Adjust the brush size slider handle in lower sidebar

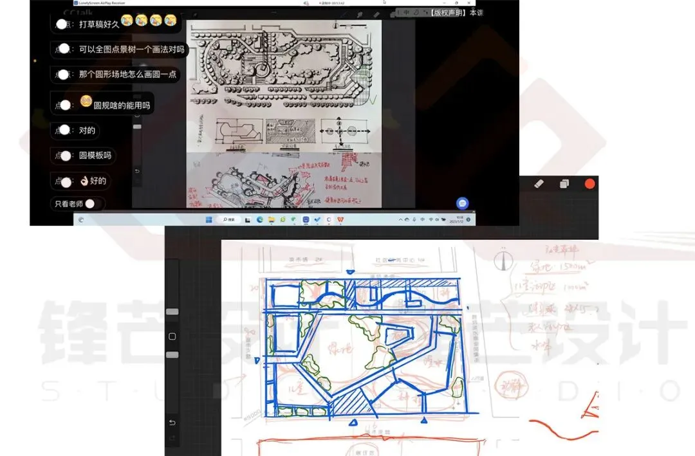click(x=172, y=311)
